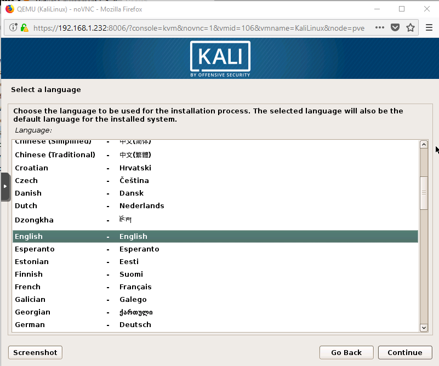
Task: Open the Firefox hamburger menu
Action: pyautogui.click(x=429, y=27)
